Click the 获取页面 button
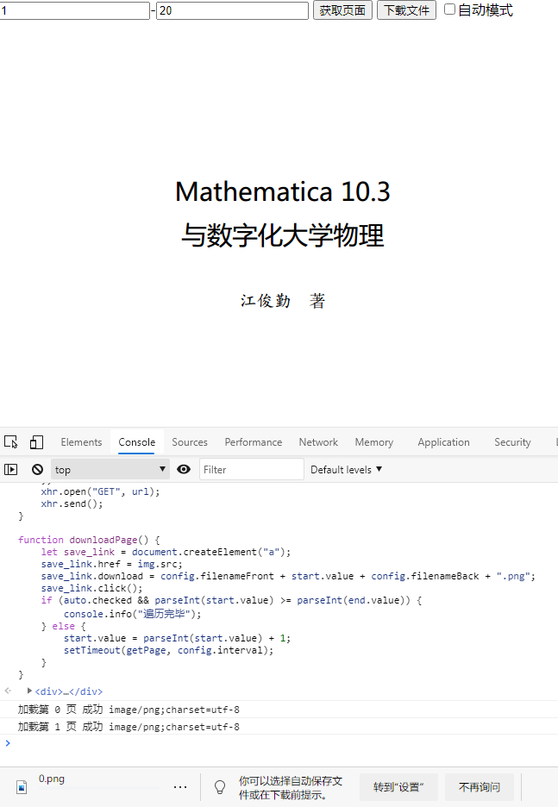558x807 pixels. coord(342,10)
